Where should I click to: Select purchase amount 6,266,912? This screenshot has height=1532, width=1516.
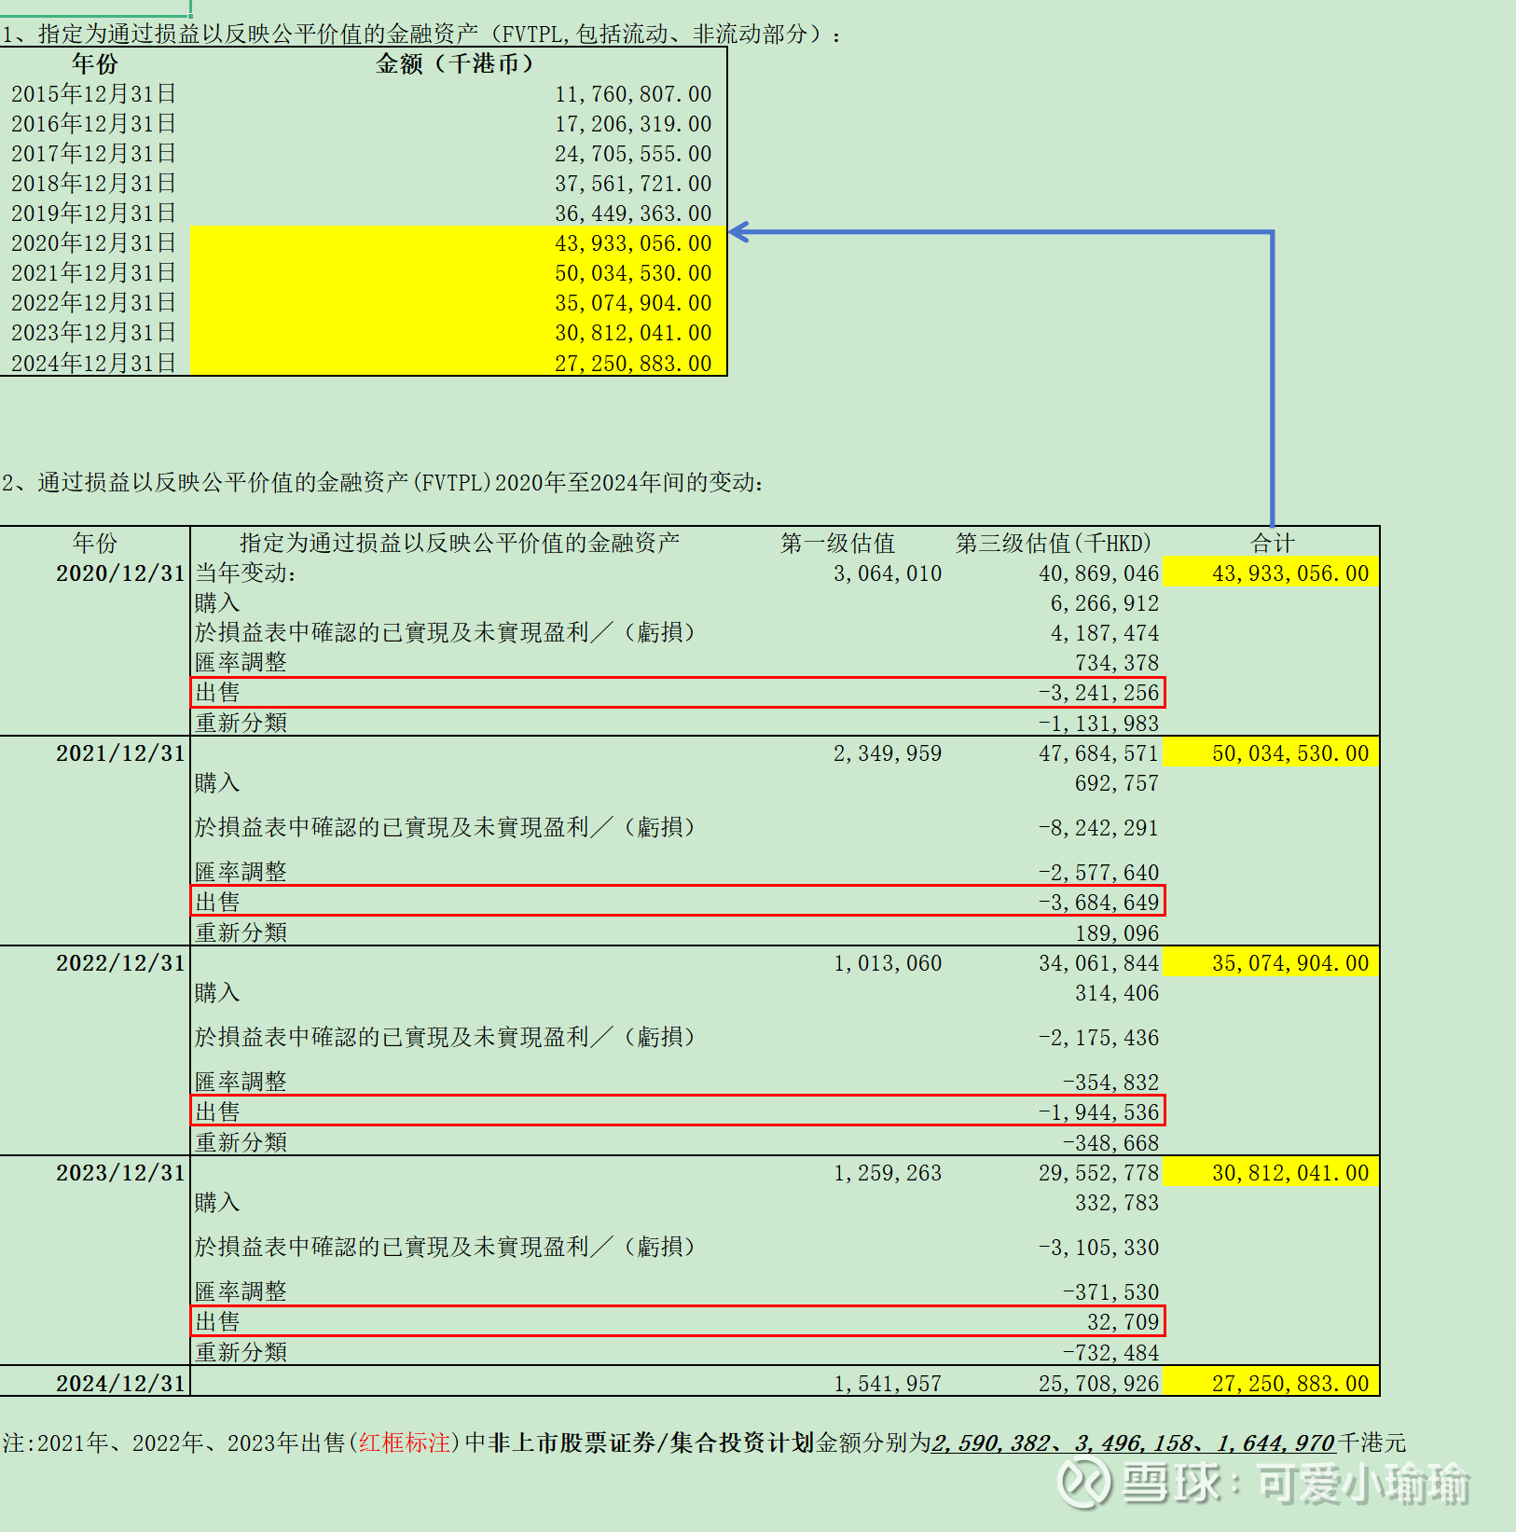(1105, 603)
